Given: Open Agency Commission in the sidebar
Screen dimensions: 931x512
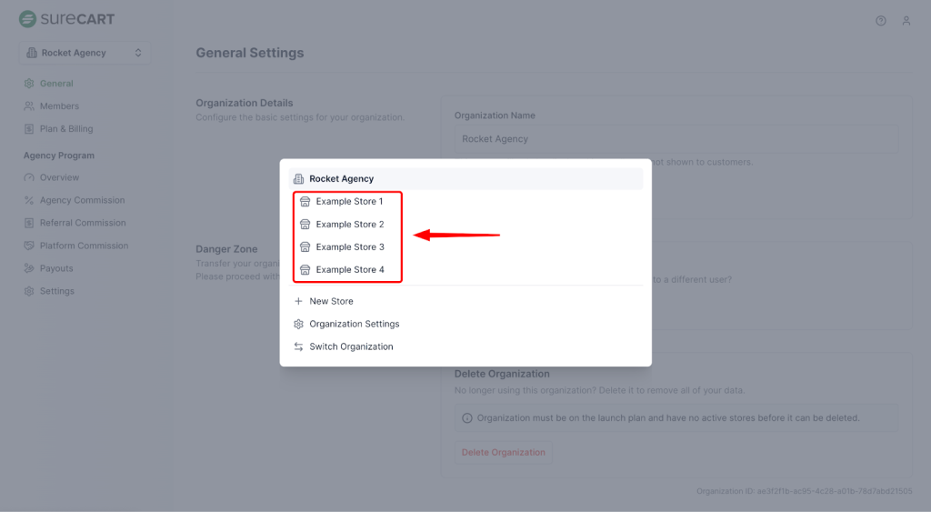Looking at the screenshot, I should 82,200.
